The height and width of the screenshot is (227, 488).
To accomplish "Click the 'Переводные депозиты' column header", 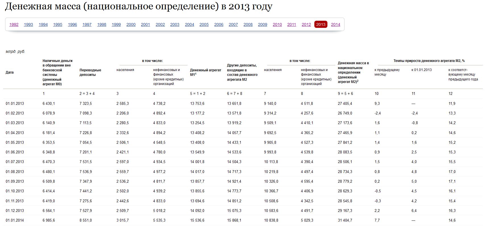I will [90, 72].
